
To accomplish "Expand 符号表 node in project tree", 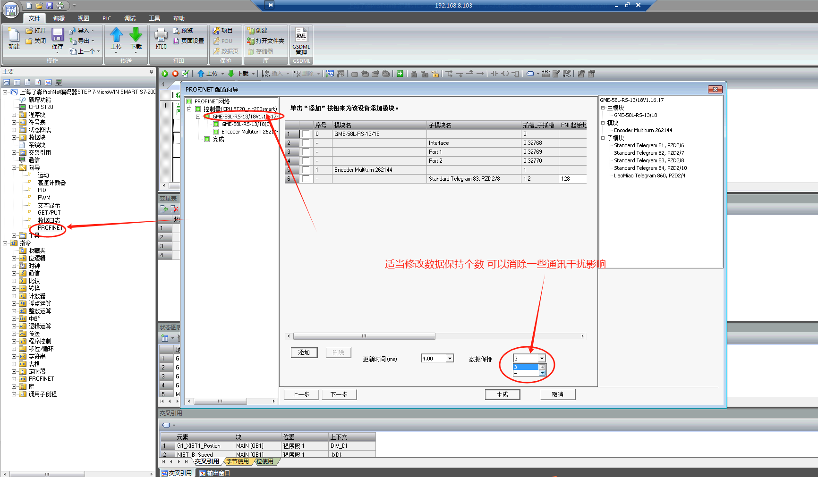I will point(14,122).
